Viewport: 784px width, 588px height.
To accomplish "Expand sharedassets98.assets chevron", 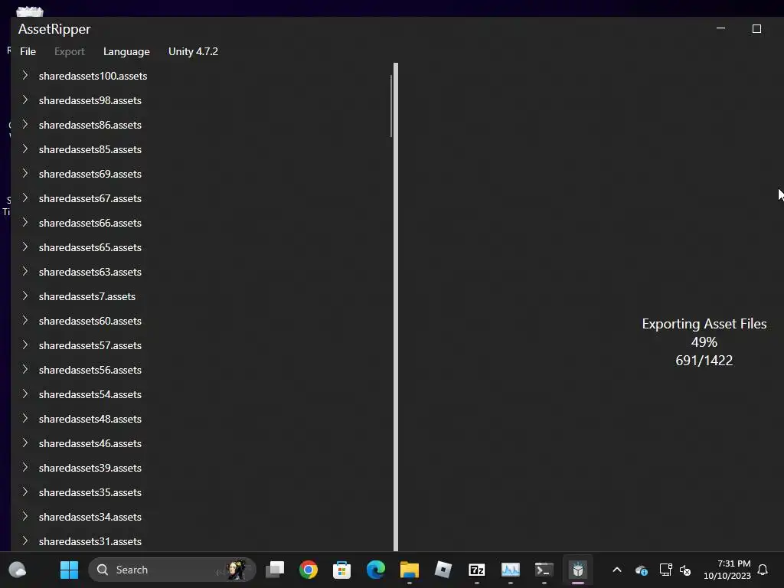I will (x=25, y=100).
